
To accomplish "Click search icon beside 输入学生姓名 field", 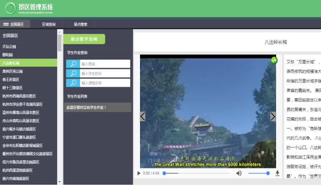I will tap(73, 74).
